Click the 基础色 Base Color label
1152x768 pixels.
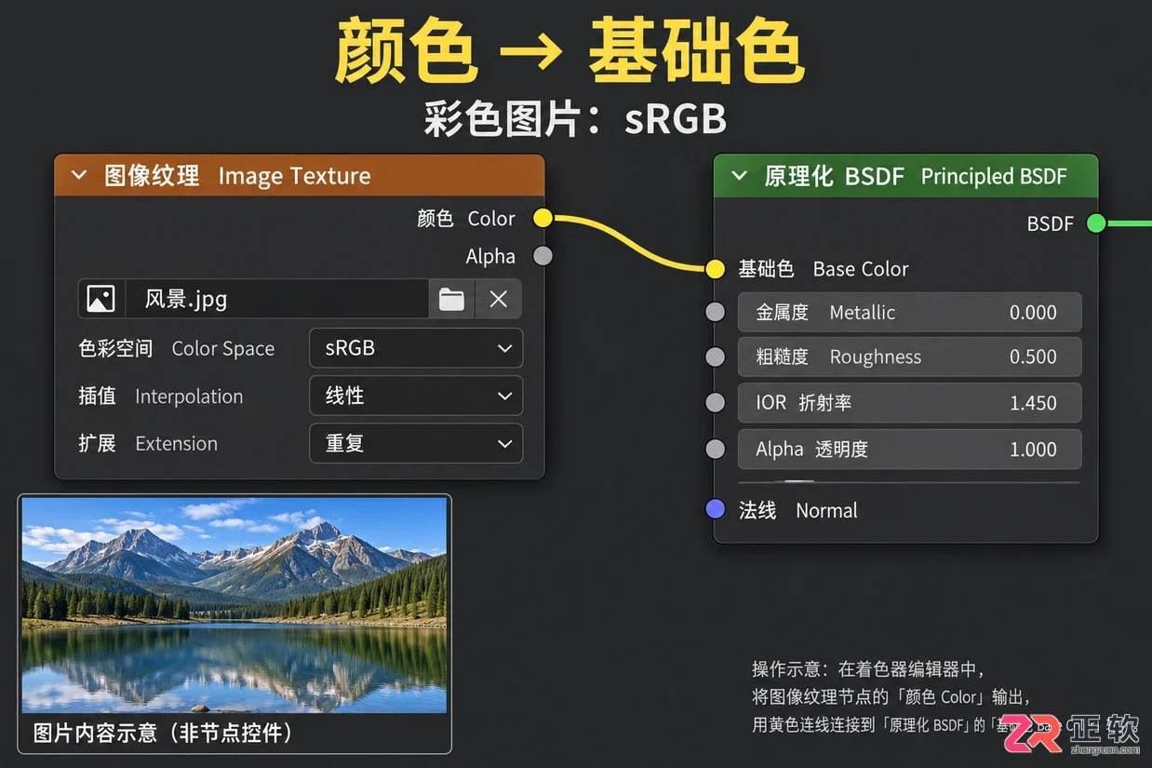coord(824,269)
